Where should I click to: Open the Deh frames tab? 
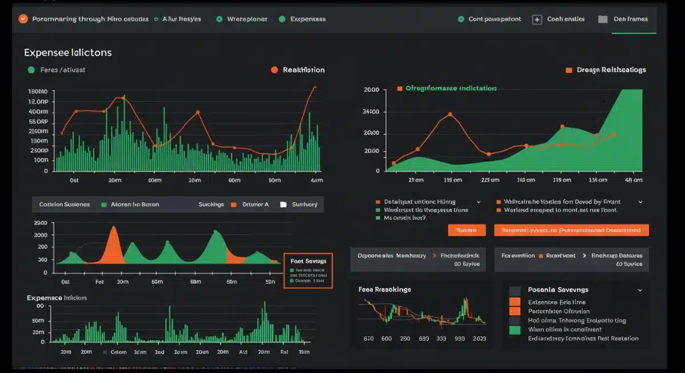coord(630,19)
